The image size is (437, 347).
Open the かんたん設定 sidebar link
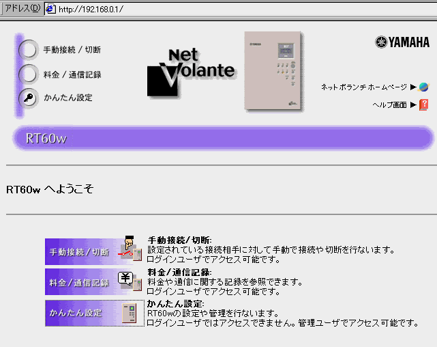68,98
